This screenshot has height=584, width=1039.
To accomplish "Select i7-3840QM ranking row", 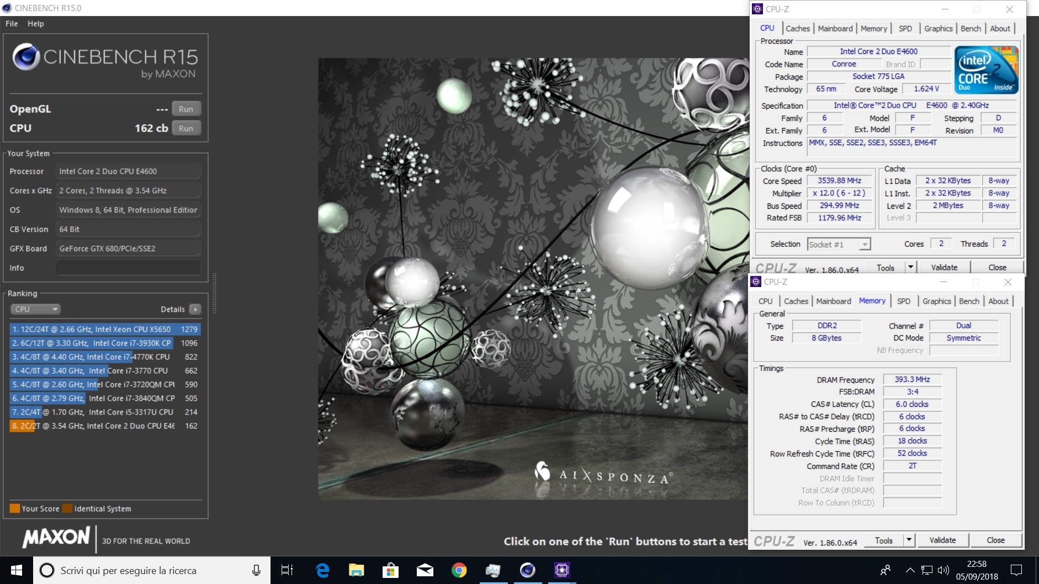I will pos(105,398).
